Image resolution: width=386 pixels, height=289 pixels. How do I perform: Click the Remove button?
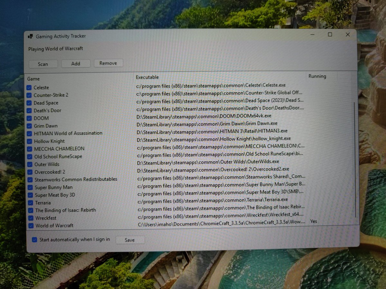[x=108, y=63]
